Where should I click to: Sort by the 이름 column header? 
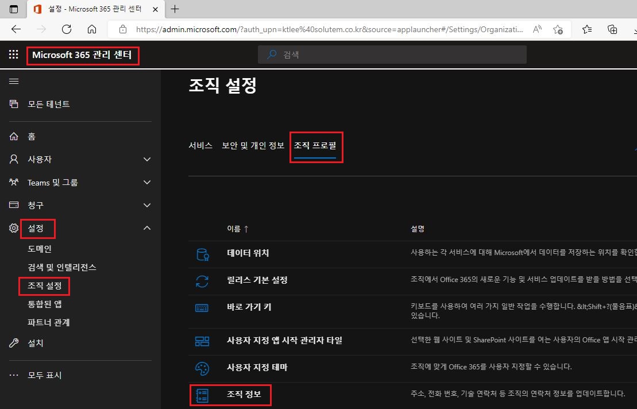tap(238, 229)
